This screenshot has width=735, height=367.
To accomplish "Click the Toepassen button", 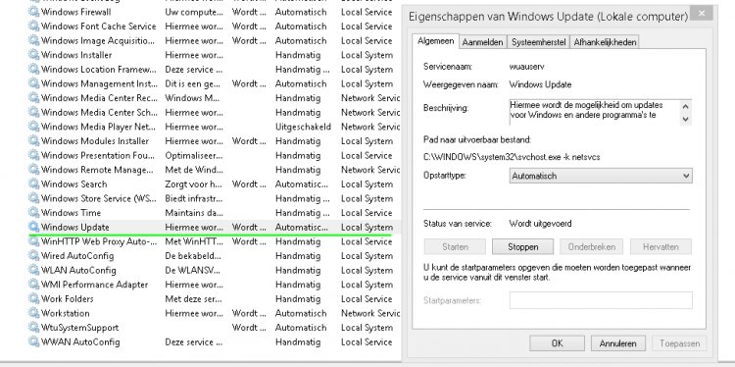I will pyautogui.click(x=679, y=343).
